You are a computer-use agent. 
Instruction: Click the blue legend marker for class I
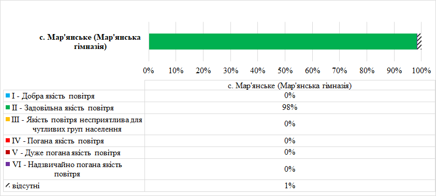click(7, 96)
